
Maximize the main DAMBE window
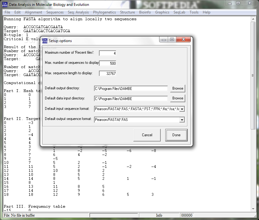[238, 3]
